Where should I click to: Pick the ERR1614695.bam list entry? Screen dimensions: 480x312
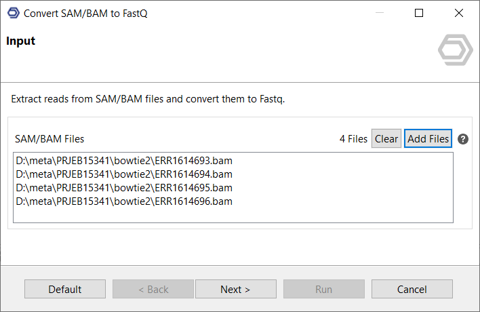pyautogui.click(x=124, y=188)
